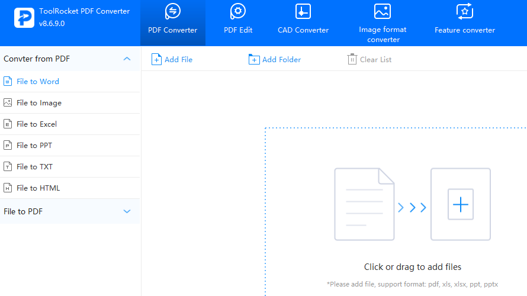Click the Add Folder text button
Image resolution: width=527 pixels, height=296 pixels.
click(282, 59)
